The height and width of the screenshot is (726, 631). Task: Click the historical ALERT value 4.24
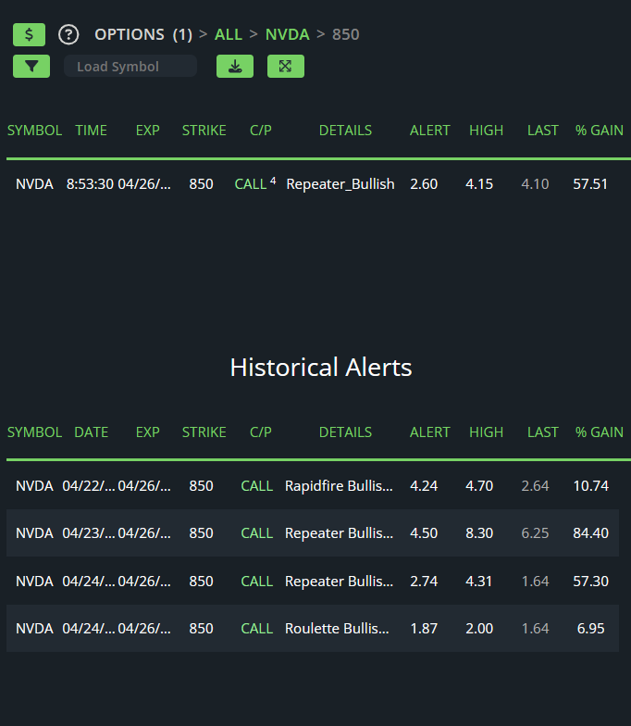[424, 486]
